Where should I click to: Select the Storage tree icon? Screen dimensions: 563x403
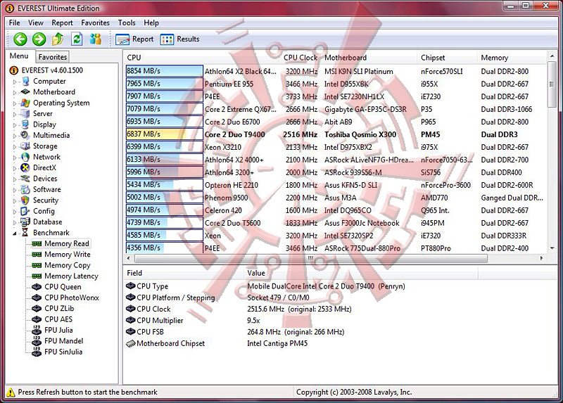(x=25, y=146)
